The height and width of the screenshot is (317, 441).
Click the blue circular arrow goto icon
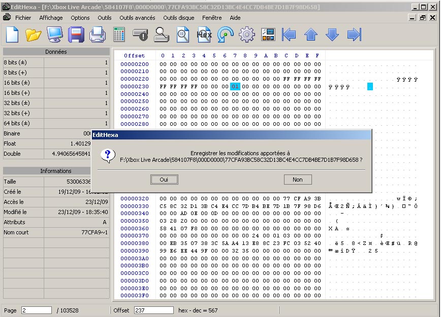pos(225,34)
